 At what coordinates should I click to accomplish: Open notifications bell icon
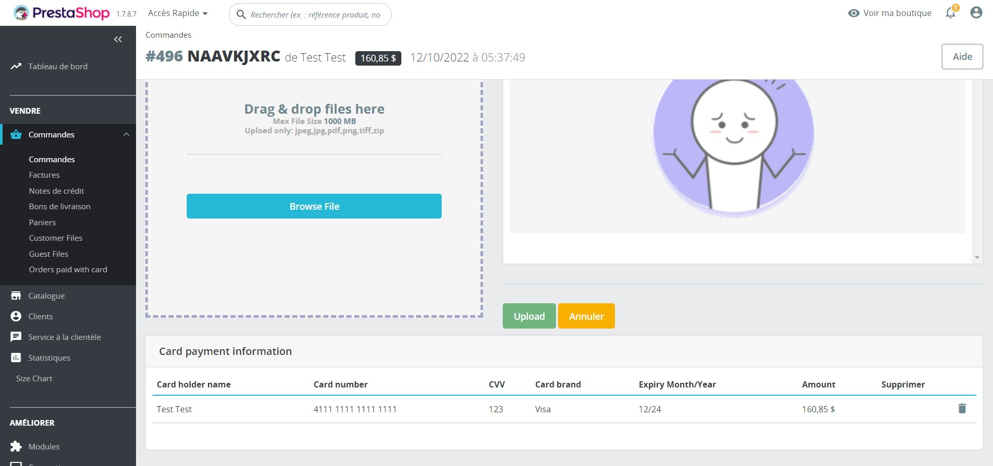pyautogui.click(x=951, y=13)
